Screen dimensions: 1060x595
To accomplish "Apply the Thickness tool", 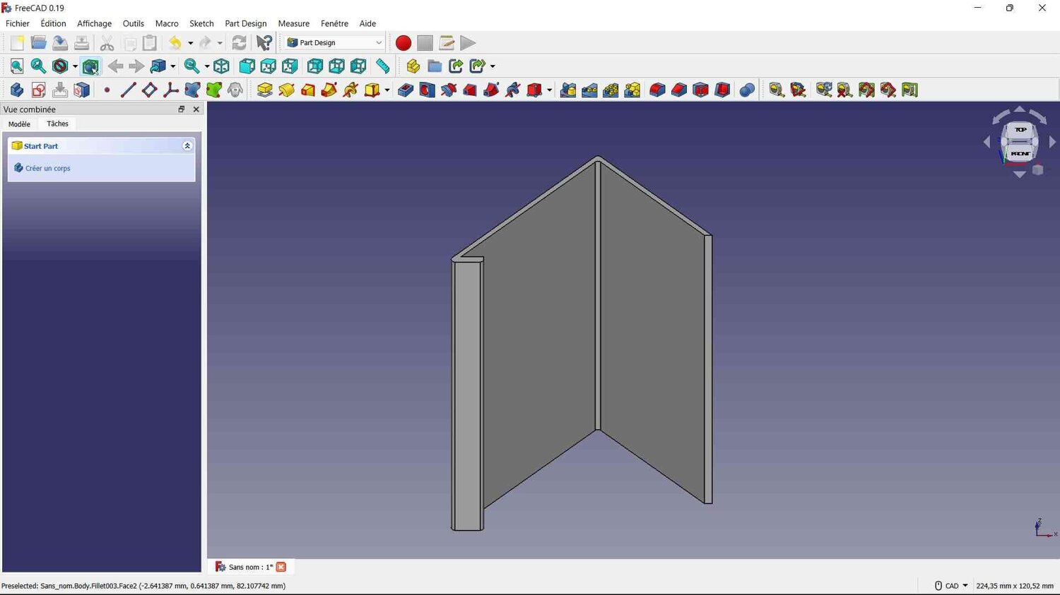I will click(722, 90).
